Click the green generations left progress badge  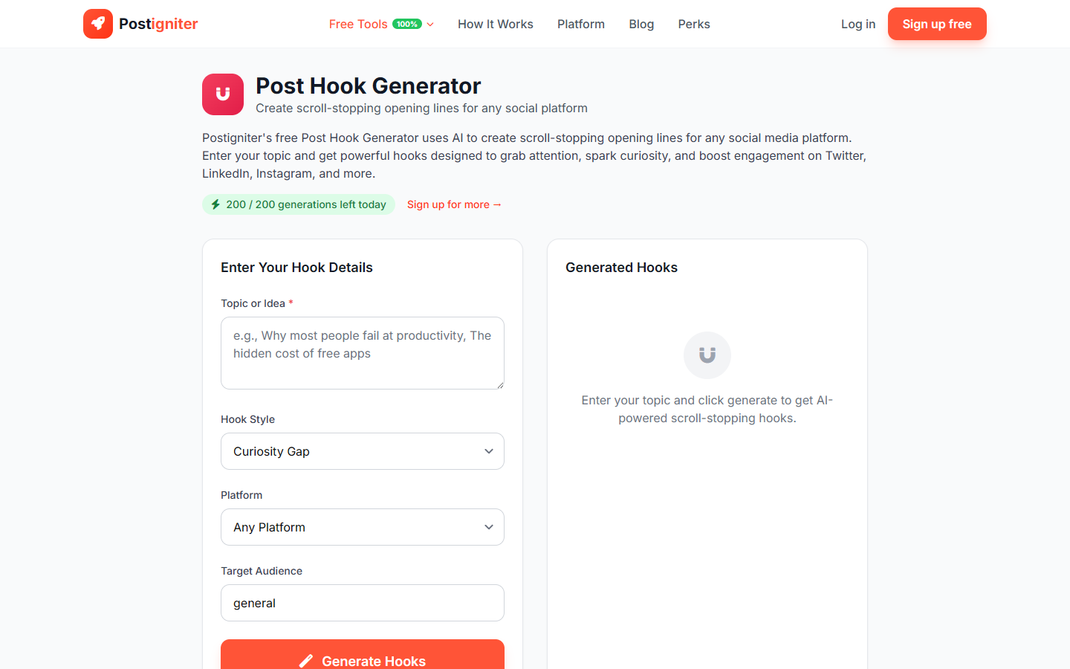(x=298, y=204)
